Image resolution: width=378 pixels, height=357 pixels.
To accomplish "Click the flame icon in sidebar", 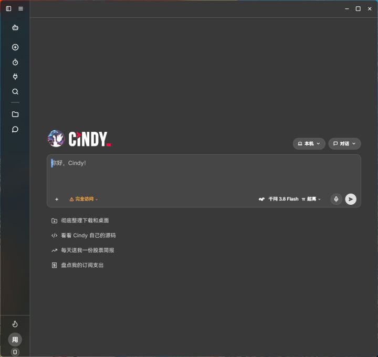I will pos(15,324).
